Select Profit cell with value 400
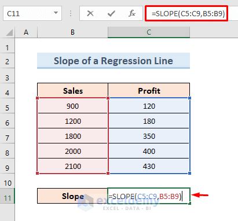238x221 pixels. (149, 151)
